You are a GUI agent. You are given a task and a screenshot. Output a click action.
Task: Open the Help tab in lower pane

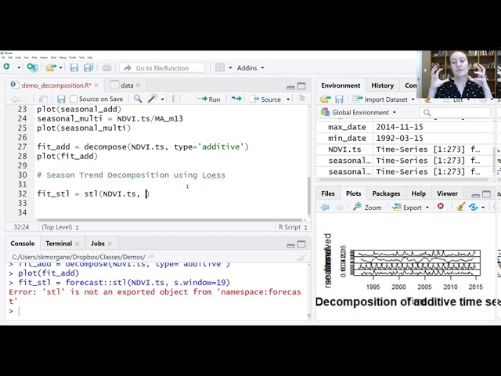coord(418,193)
